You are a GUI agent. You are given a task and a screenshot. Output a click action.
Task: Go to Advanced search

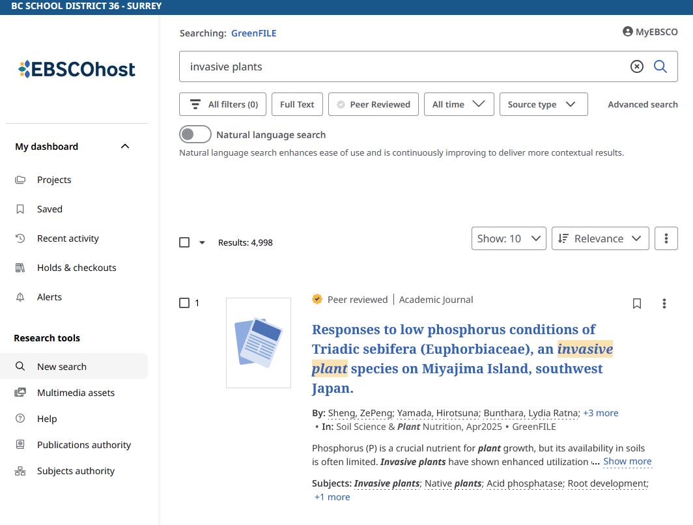(x=643, y=104)
